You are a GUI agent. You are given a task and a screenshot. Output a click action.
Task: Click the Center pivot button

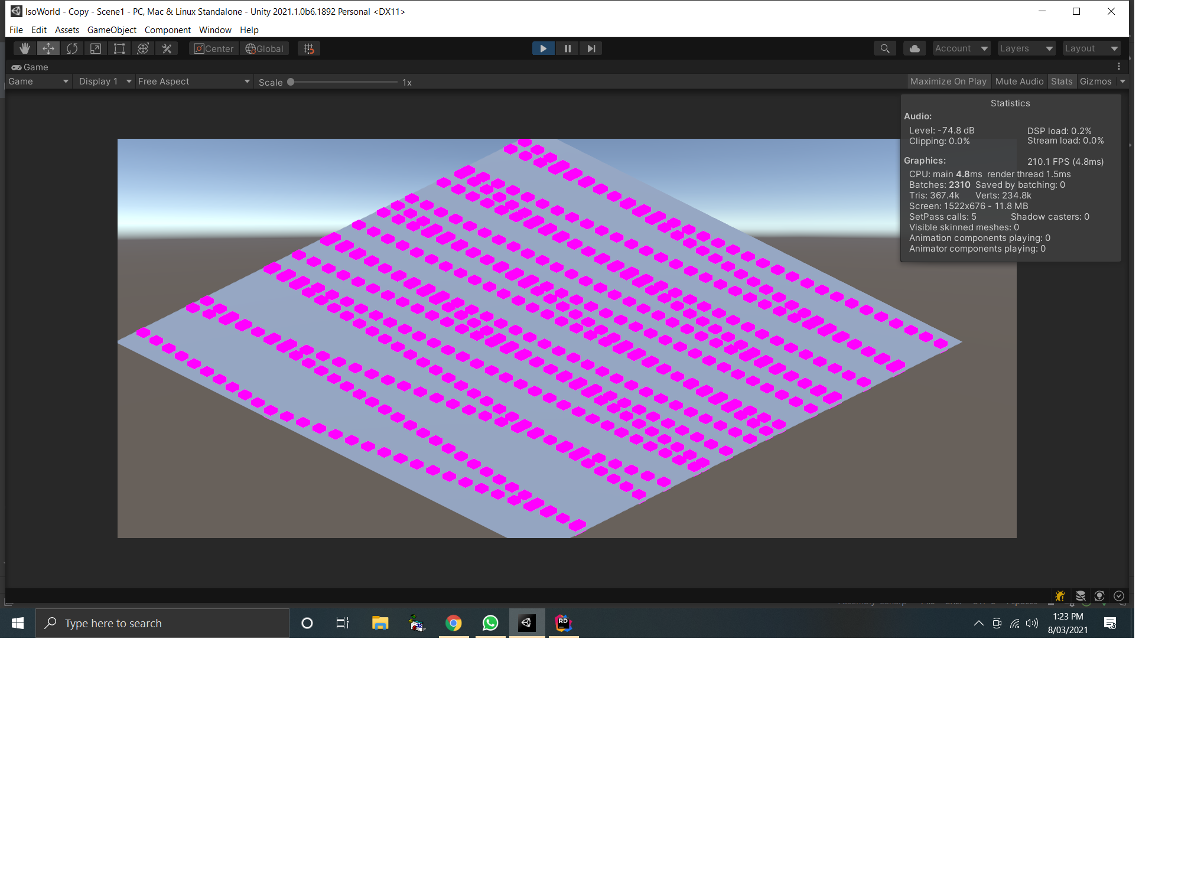point(214,48)
